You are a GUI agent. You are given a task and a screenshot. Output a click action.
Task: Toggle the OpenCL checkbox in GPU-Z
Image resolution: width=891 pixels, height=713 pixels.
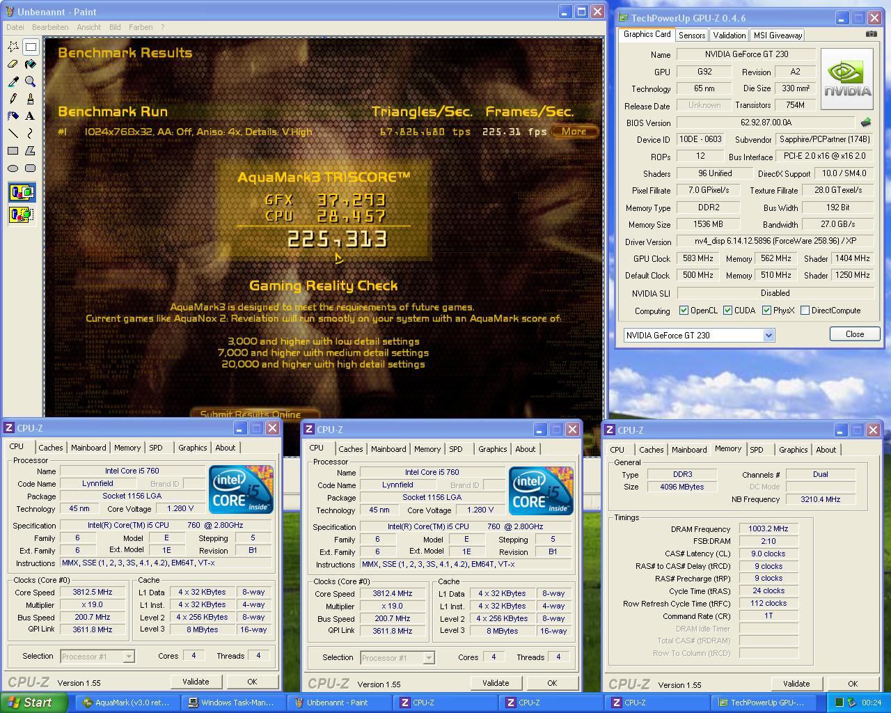click(x=684, y=311)
